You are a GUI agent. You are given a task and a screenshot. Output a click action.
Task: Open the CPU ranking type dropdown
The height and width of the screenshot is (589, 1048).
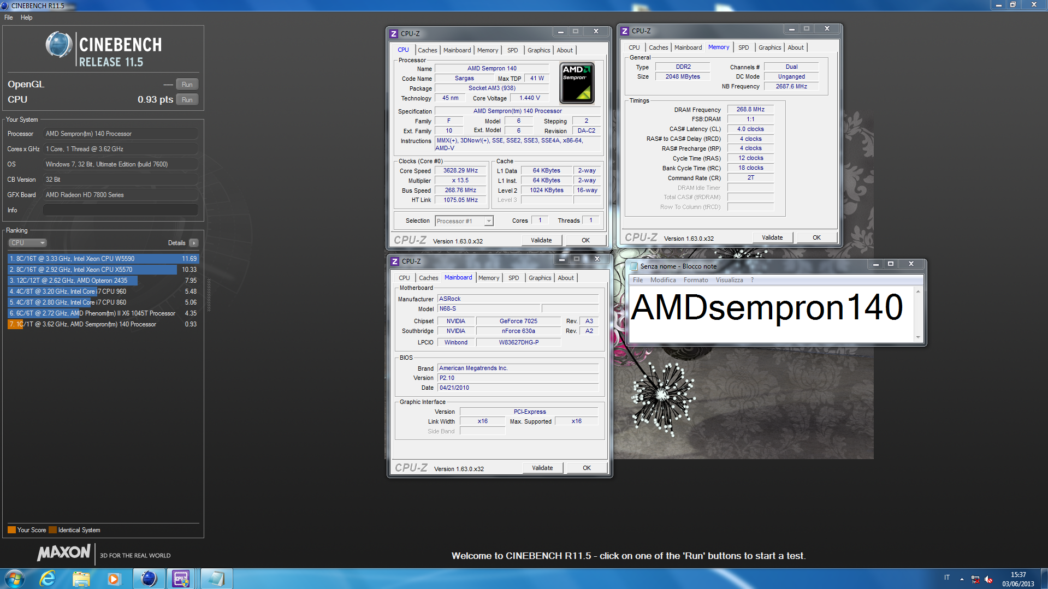click(27, 243)
